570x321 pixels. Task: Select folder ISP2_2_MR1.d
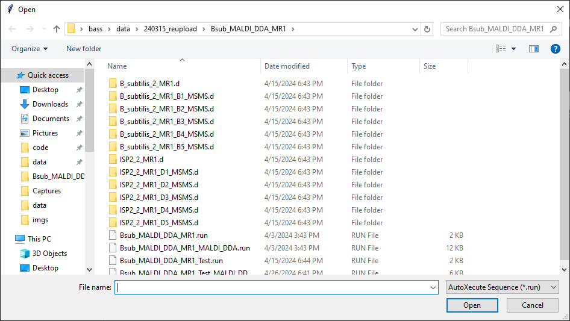coord(142,160)
